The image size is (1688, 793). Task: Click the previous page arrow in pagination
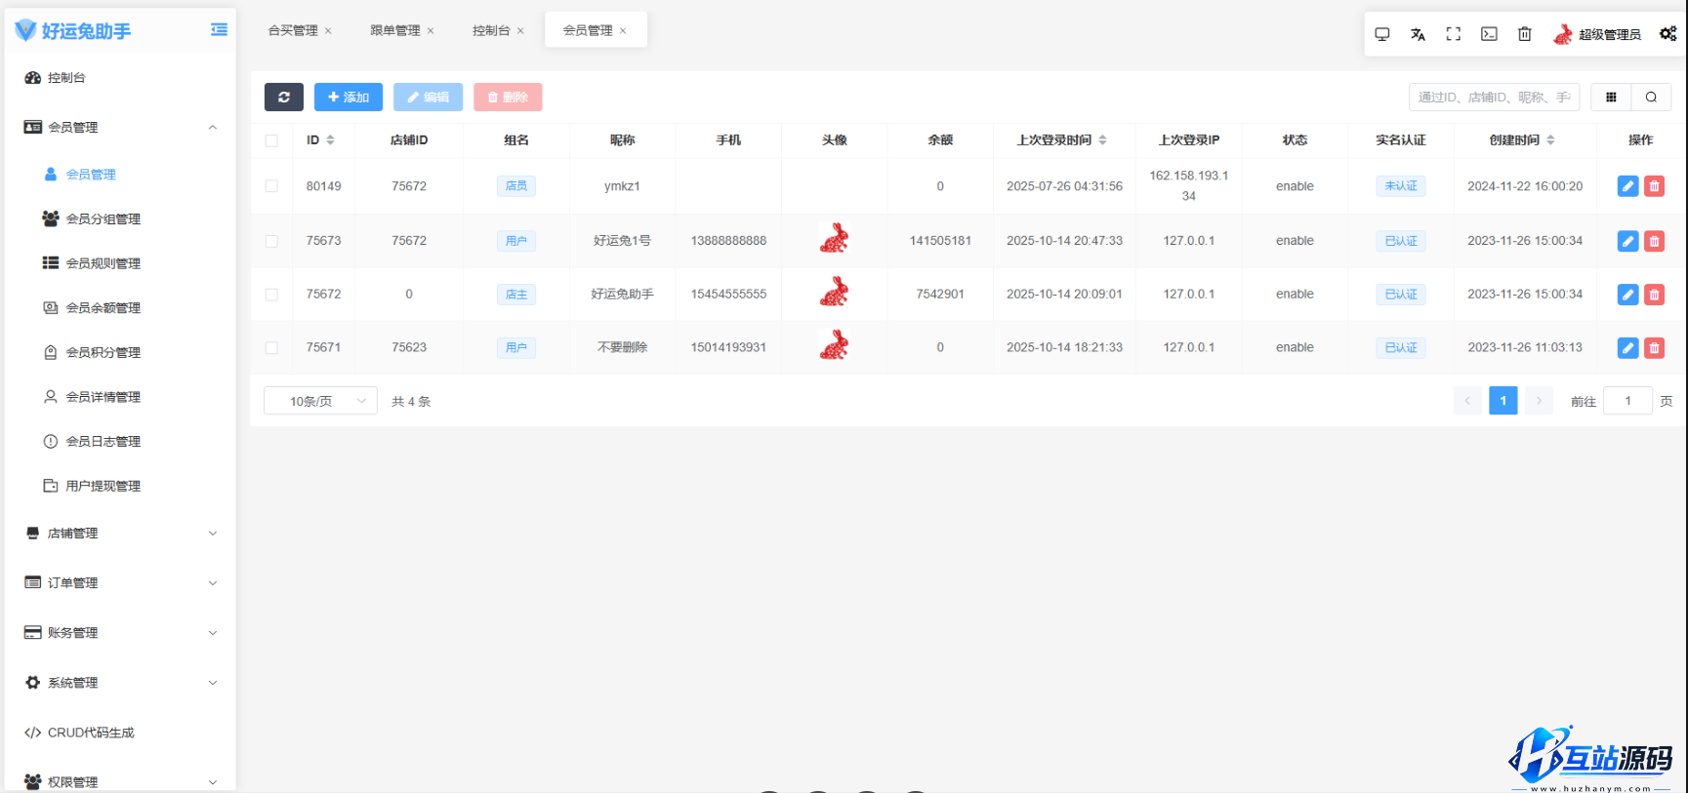1467,401
